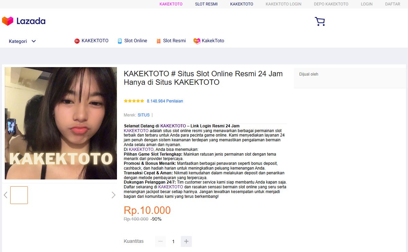Open DEPO KAKEKTOTO top link
The height and width of the screenshot is (252, 408).
(331, 4)
